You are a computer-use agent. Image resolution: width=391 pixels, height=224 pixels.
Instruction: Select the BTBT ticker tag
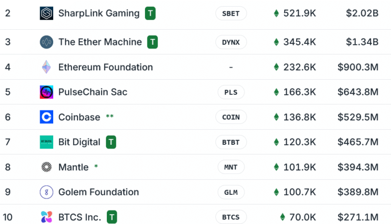click(x=231, y=142)
